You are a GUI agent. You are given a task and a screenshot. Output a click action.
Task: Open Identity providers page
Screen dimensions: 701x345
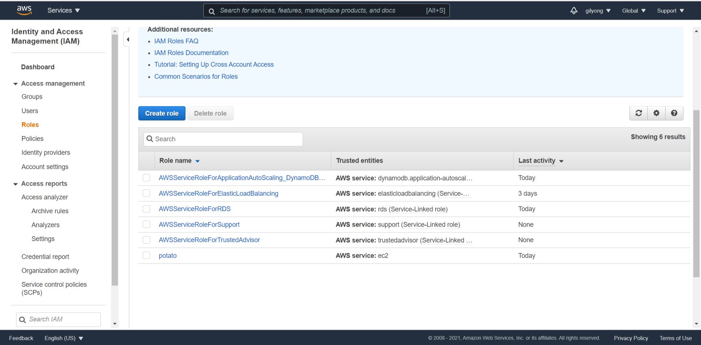(46, 152)
